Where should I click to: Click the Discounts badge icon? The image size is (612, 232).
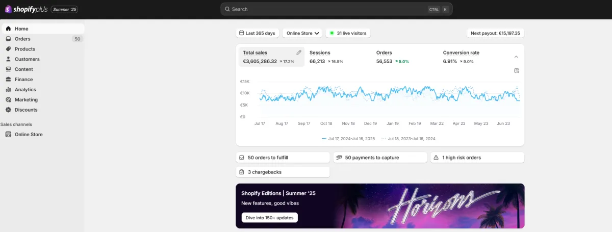tap(8, 110)
